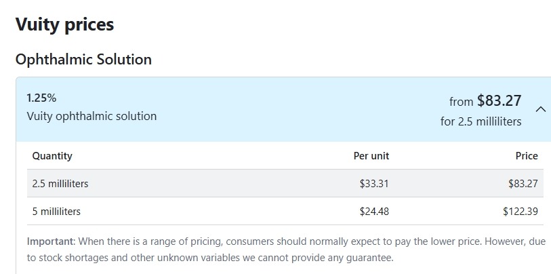
Task: Click the $122.39 price cell
Action: tap(520, 212)
